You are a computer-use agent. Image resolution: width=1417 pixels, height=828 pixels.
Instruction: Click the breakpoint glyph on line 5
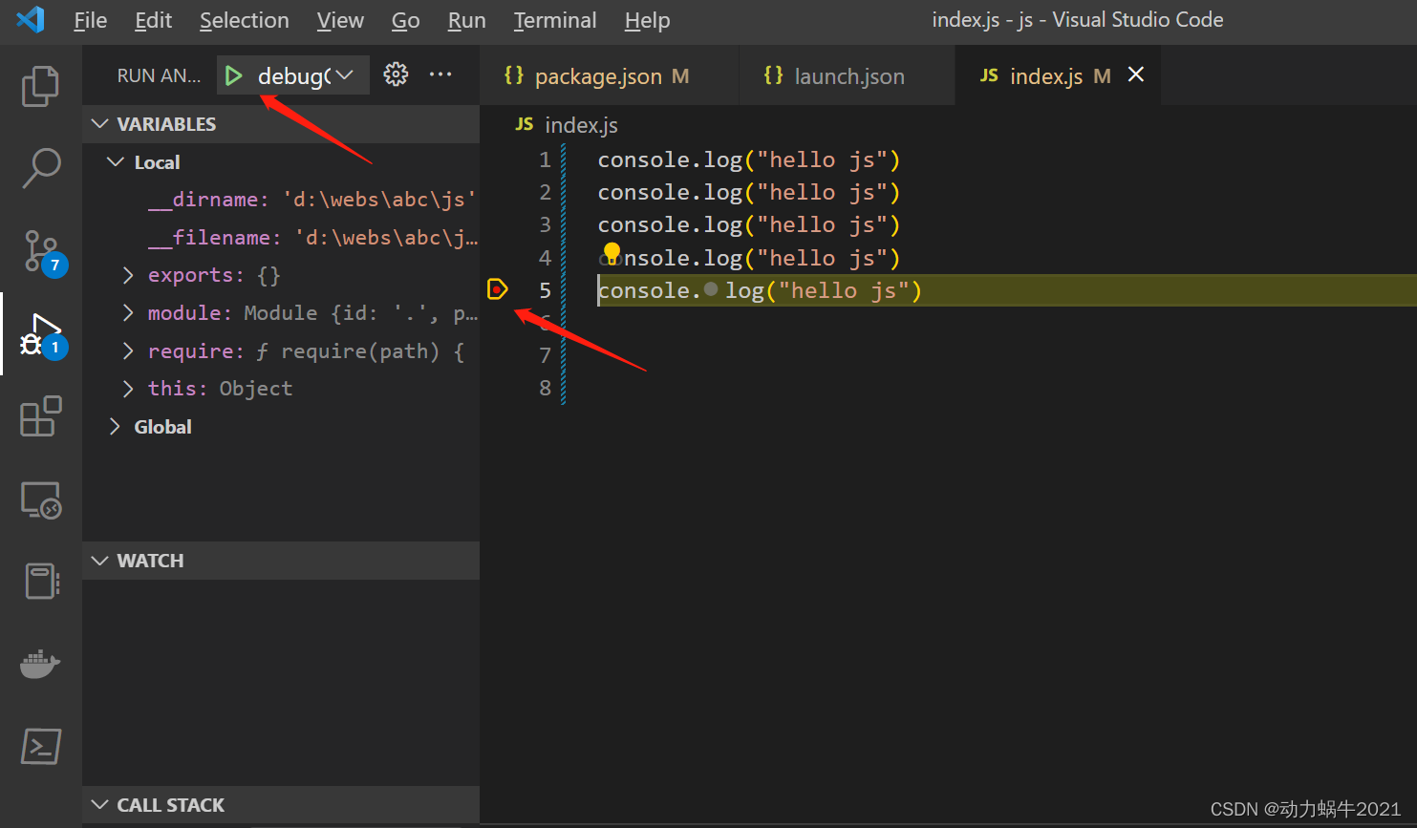coord(497,288)
